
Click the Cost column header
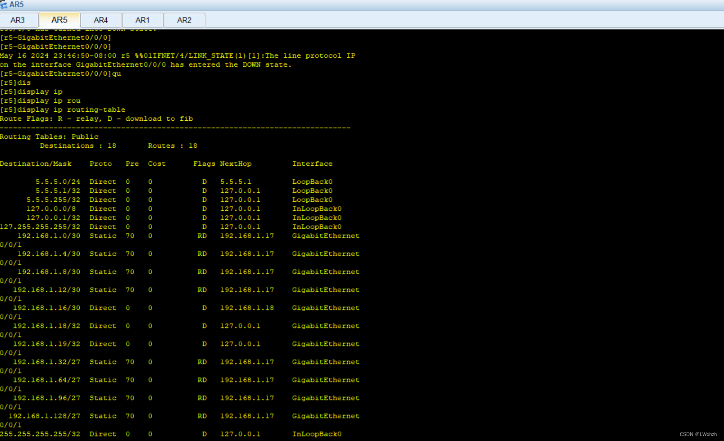pos(157,164)
